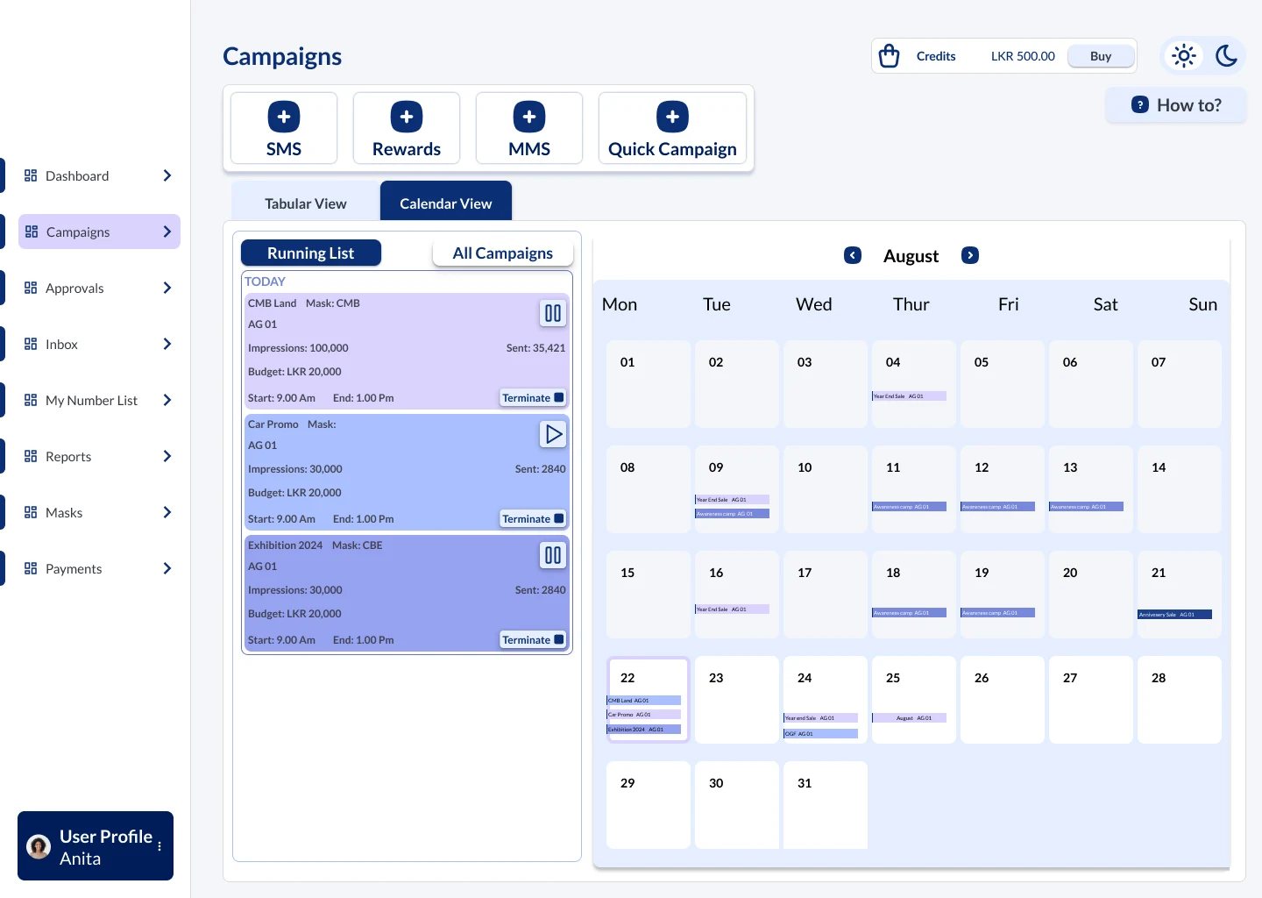The width and height of the screenshot is (1262, 898).
Task: Open CMB Land event on August 22
Action: 643,701
